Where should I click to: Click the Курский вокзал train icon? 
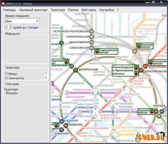(x=152, y=111)
